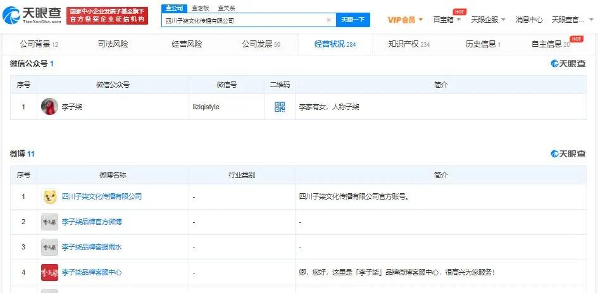
Task: Click the 微博名称 column header
Action: click(x=113, y=175)
